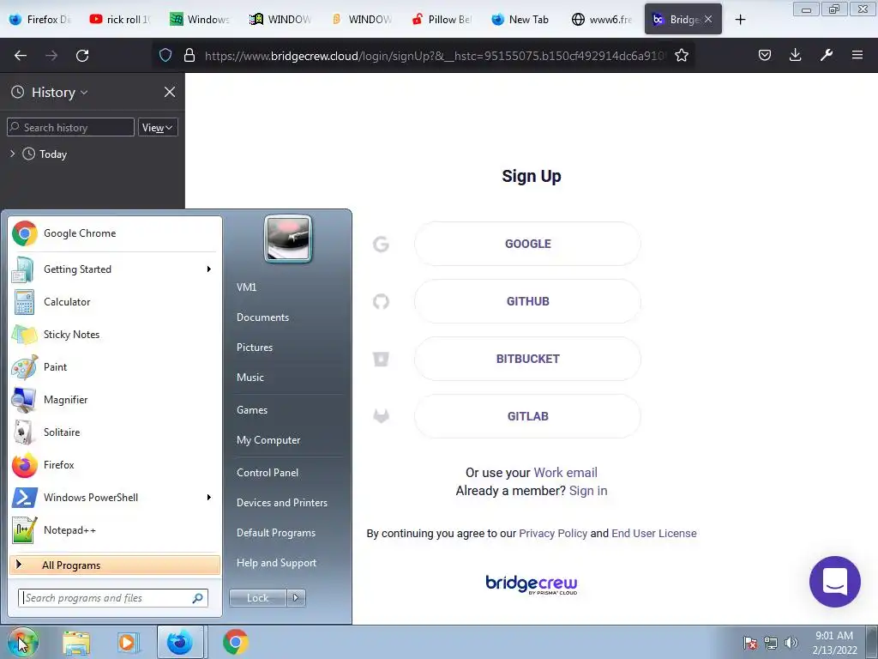
Task: Sign up with the GITHUB button
Action: point(527,301)
